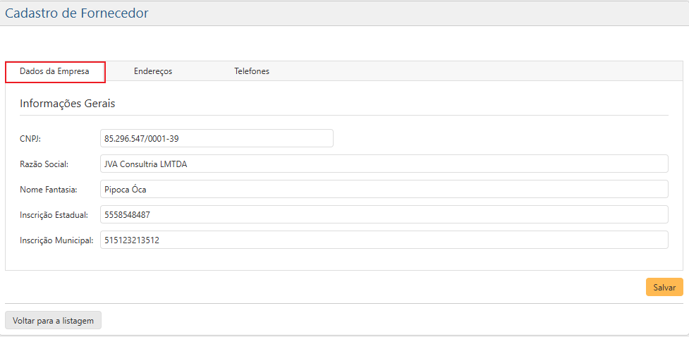Screen dimensions: 689x337
Task: Click the Cadastro de Fornecedor page title
Action: pos(77,13)
